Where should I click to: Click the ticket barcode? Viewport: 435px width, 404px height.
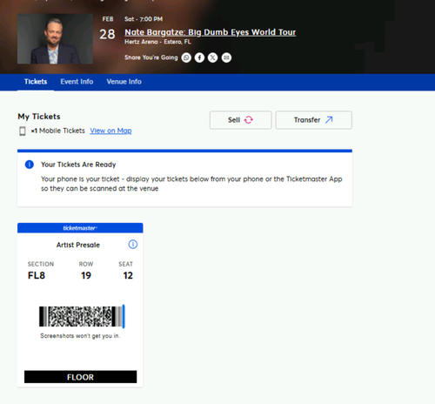(x=82, y=316)
